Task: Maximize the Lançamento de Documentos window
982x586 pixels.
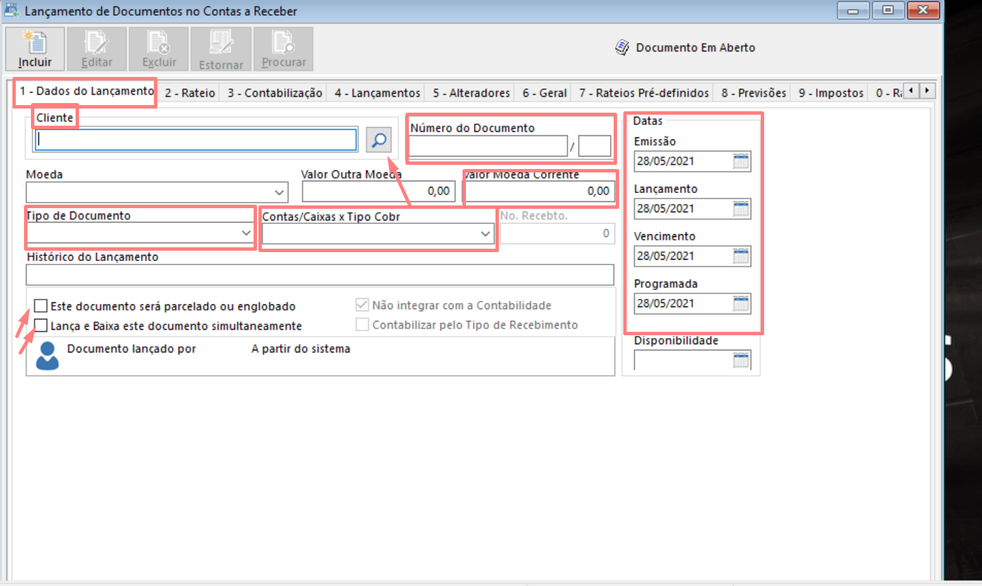Action: [889, 10]
